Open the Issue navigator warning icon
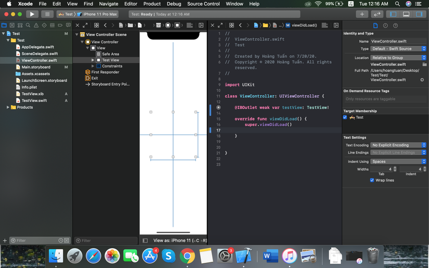429x268 pixels. point(36,25)
